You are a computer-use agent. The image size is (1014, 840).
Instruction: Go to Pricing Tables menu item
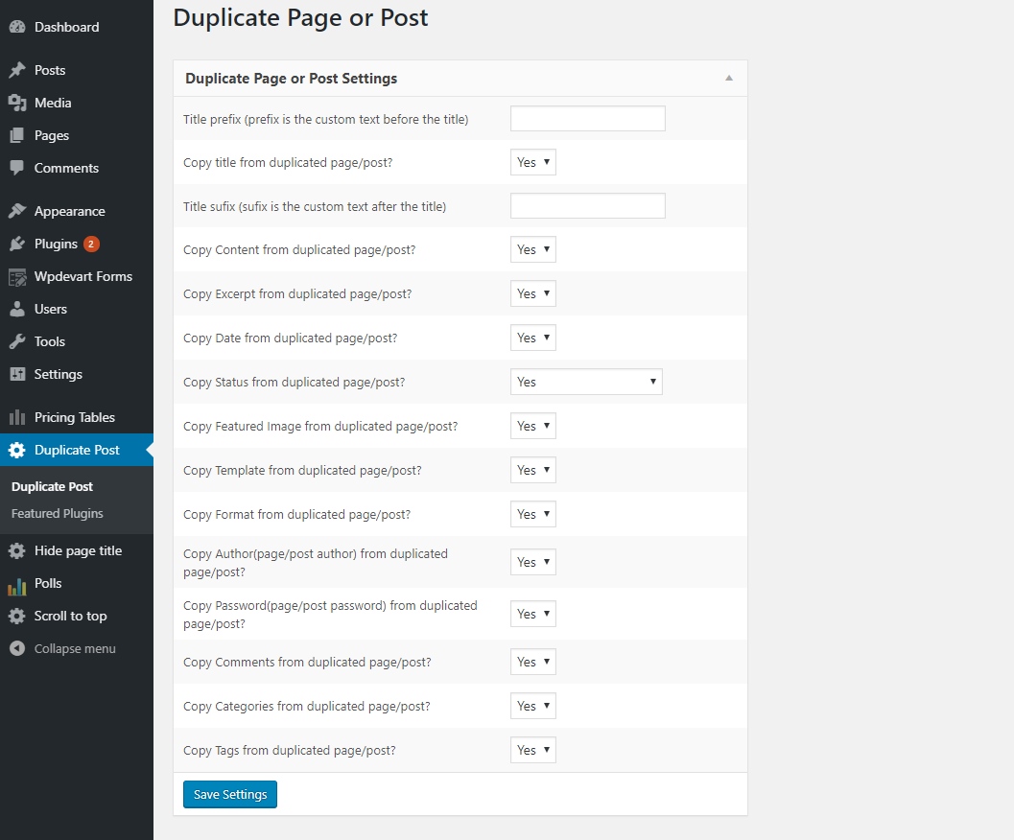pos(74,417)
